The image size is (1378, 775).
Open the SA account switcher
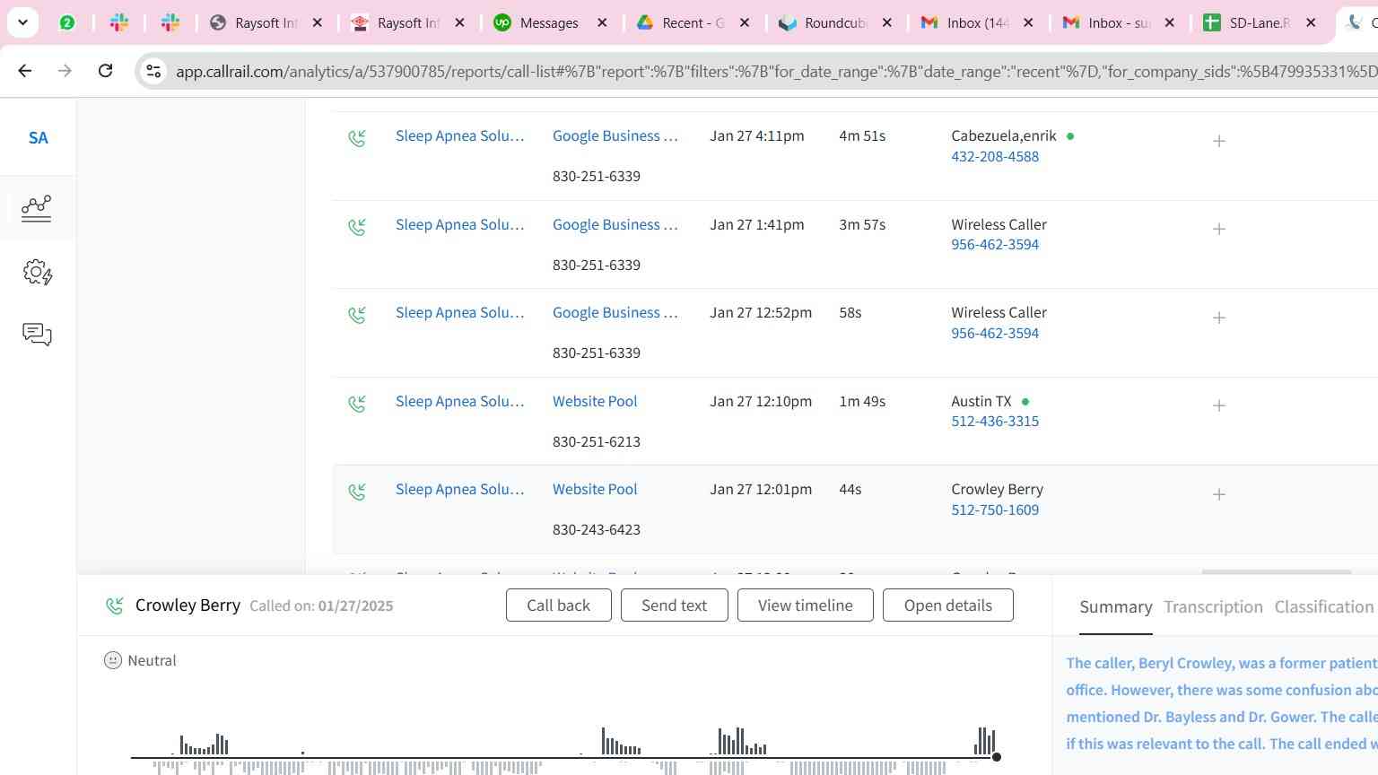[38, 138]
